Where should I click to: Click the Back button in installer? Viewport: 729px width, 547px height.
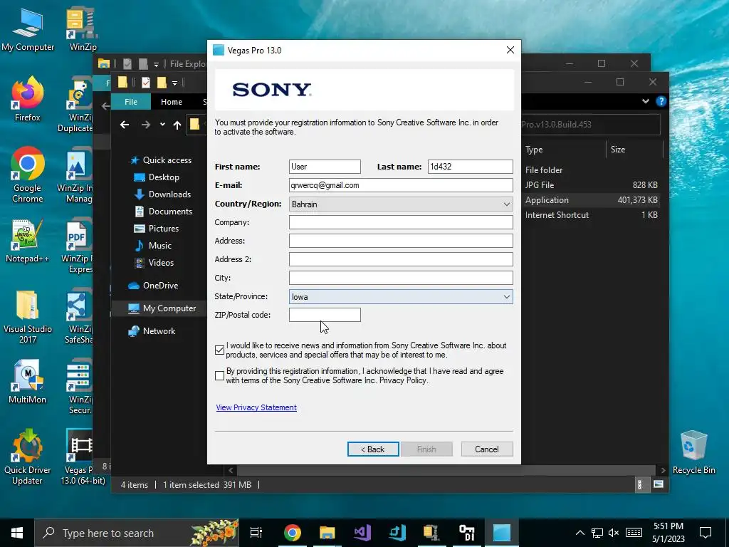[373, 449]
